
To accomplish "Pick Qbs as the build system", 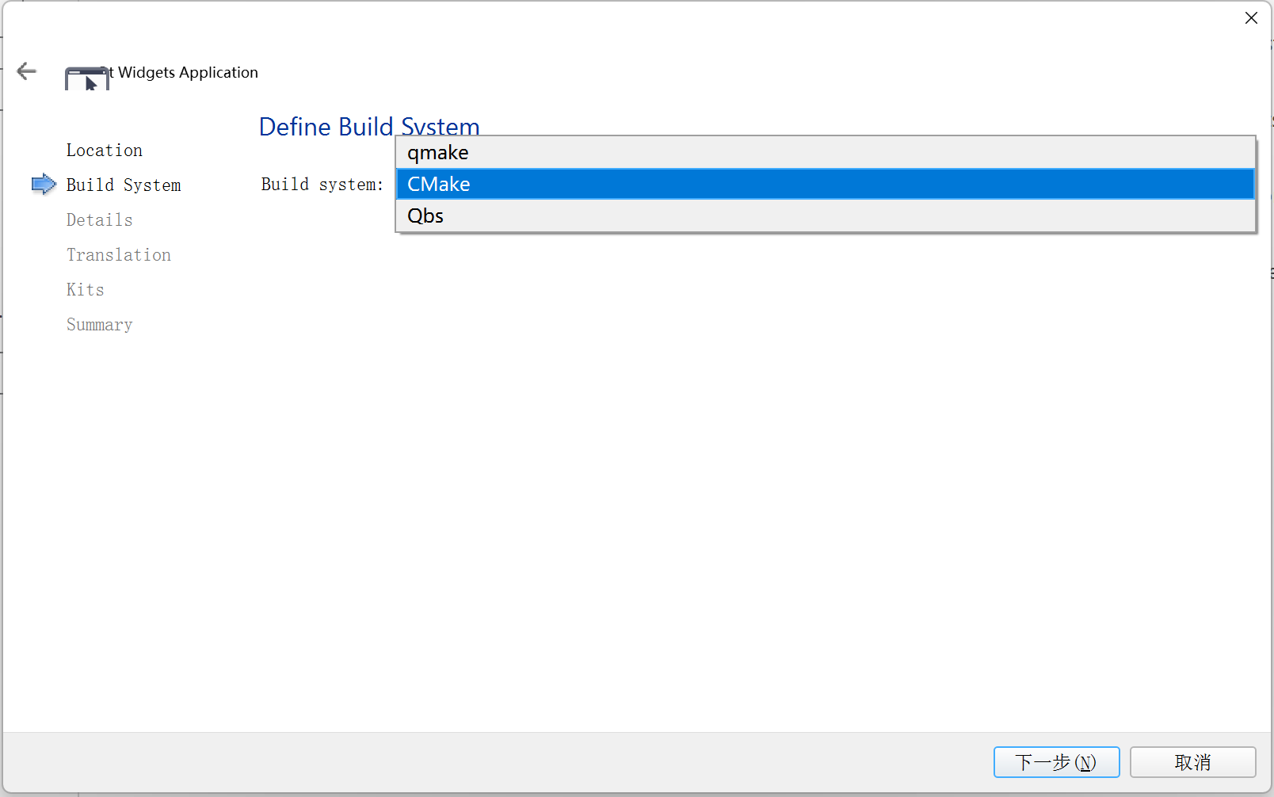I will [826, 215].
